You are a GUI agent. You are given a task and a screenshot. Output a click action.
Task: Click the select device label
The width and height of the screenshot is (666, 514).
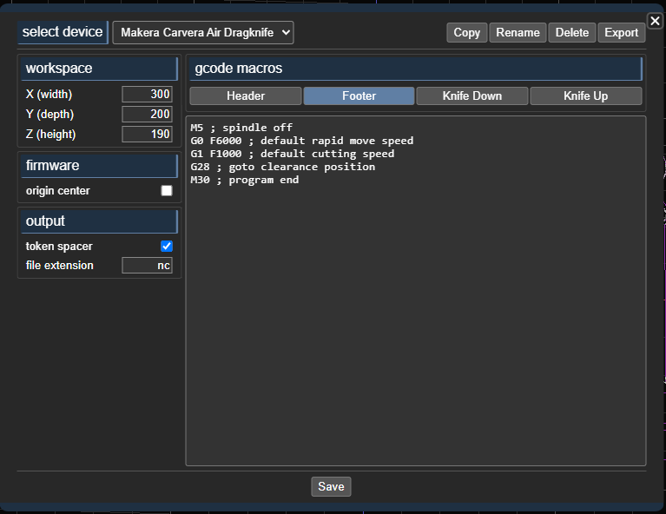pyautogui.click(x=63, y=32)
